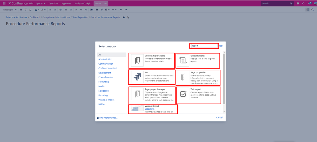Select the External content macro category
This screenshot has height=142, width=317.
(x=106, y=77)
